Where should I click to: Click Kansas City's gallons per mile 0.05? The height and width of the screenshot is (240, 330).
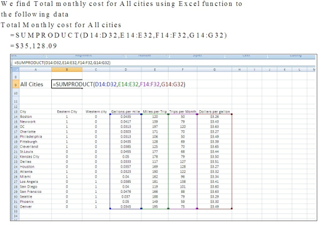coord(126,157)
